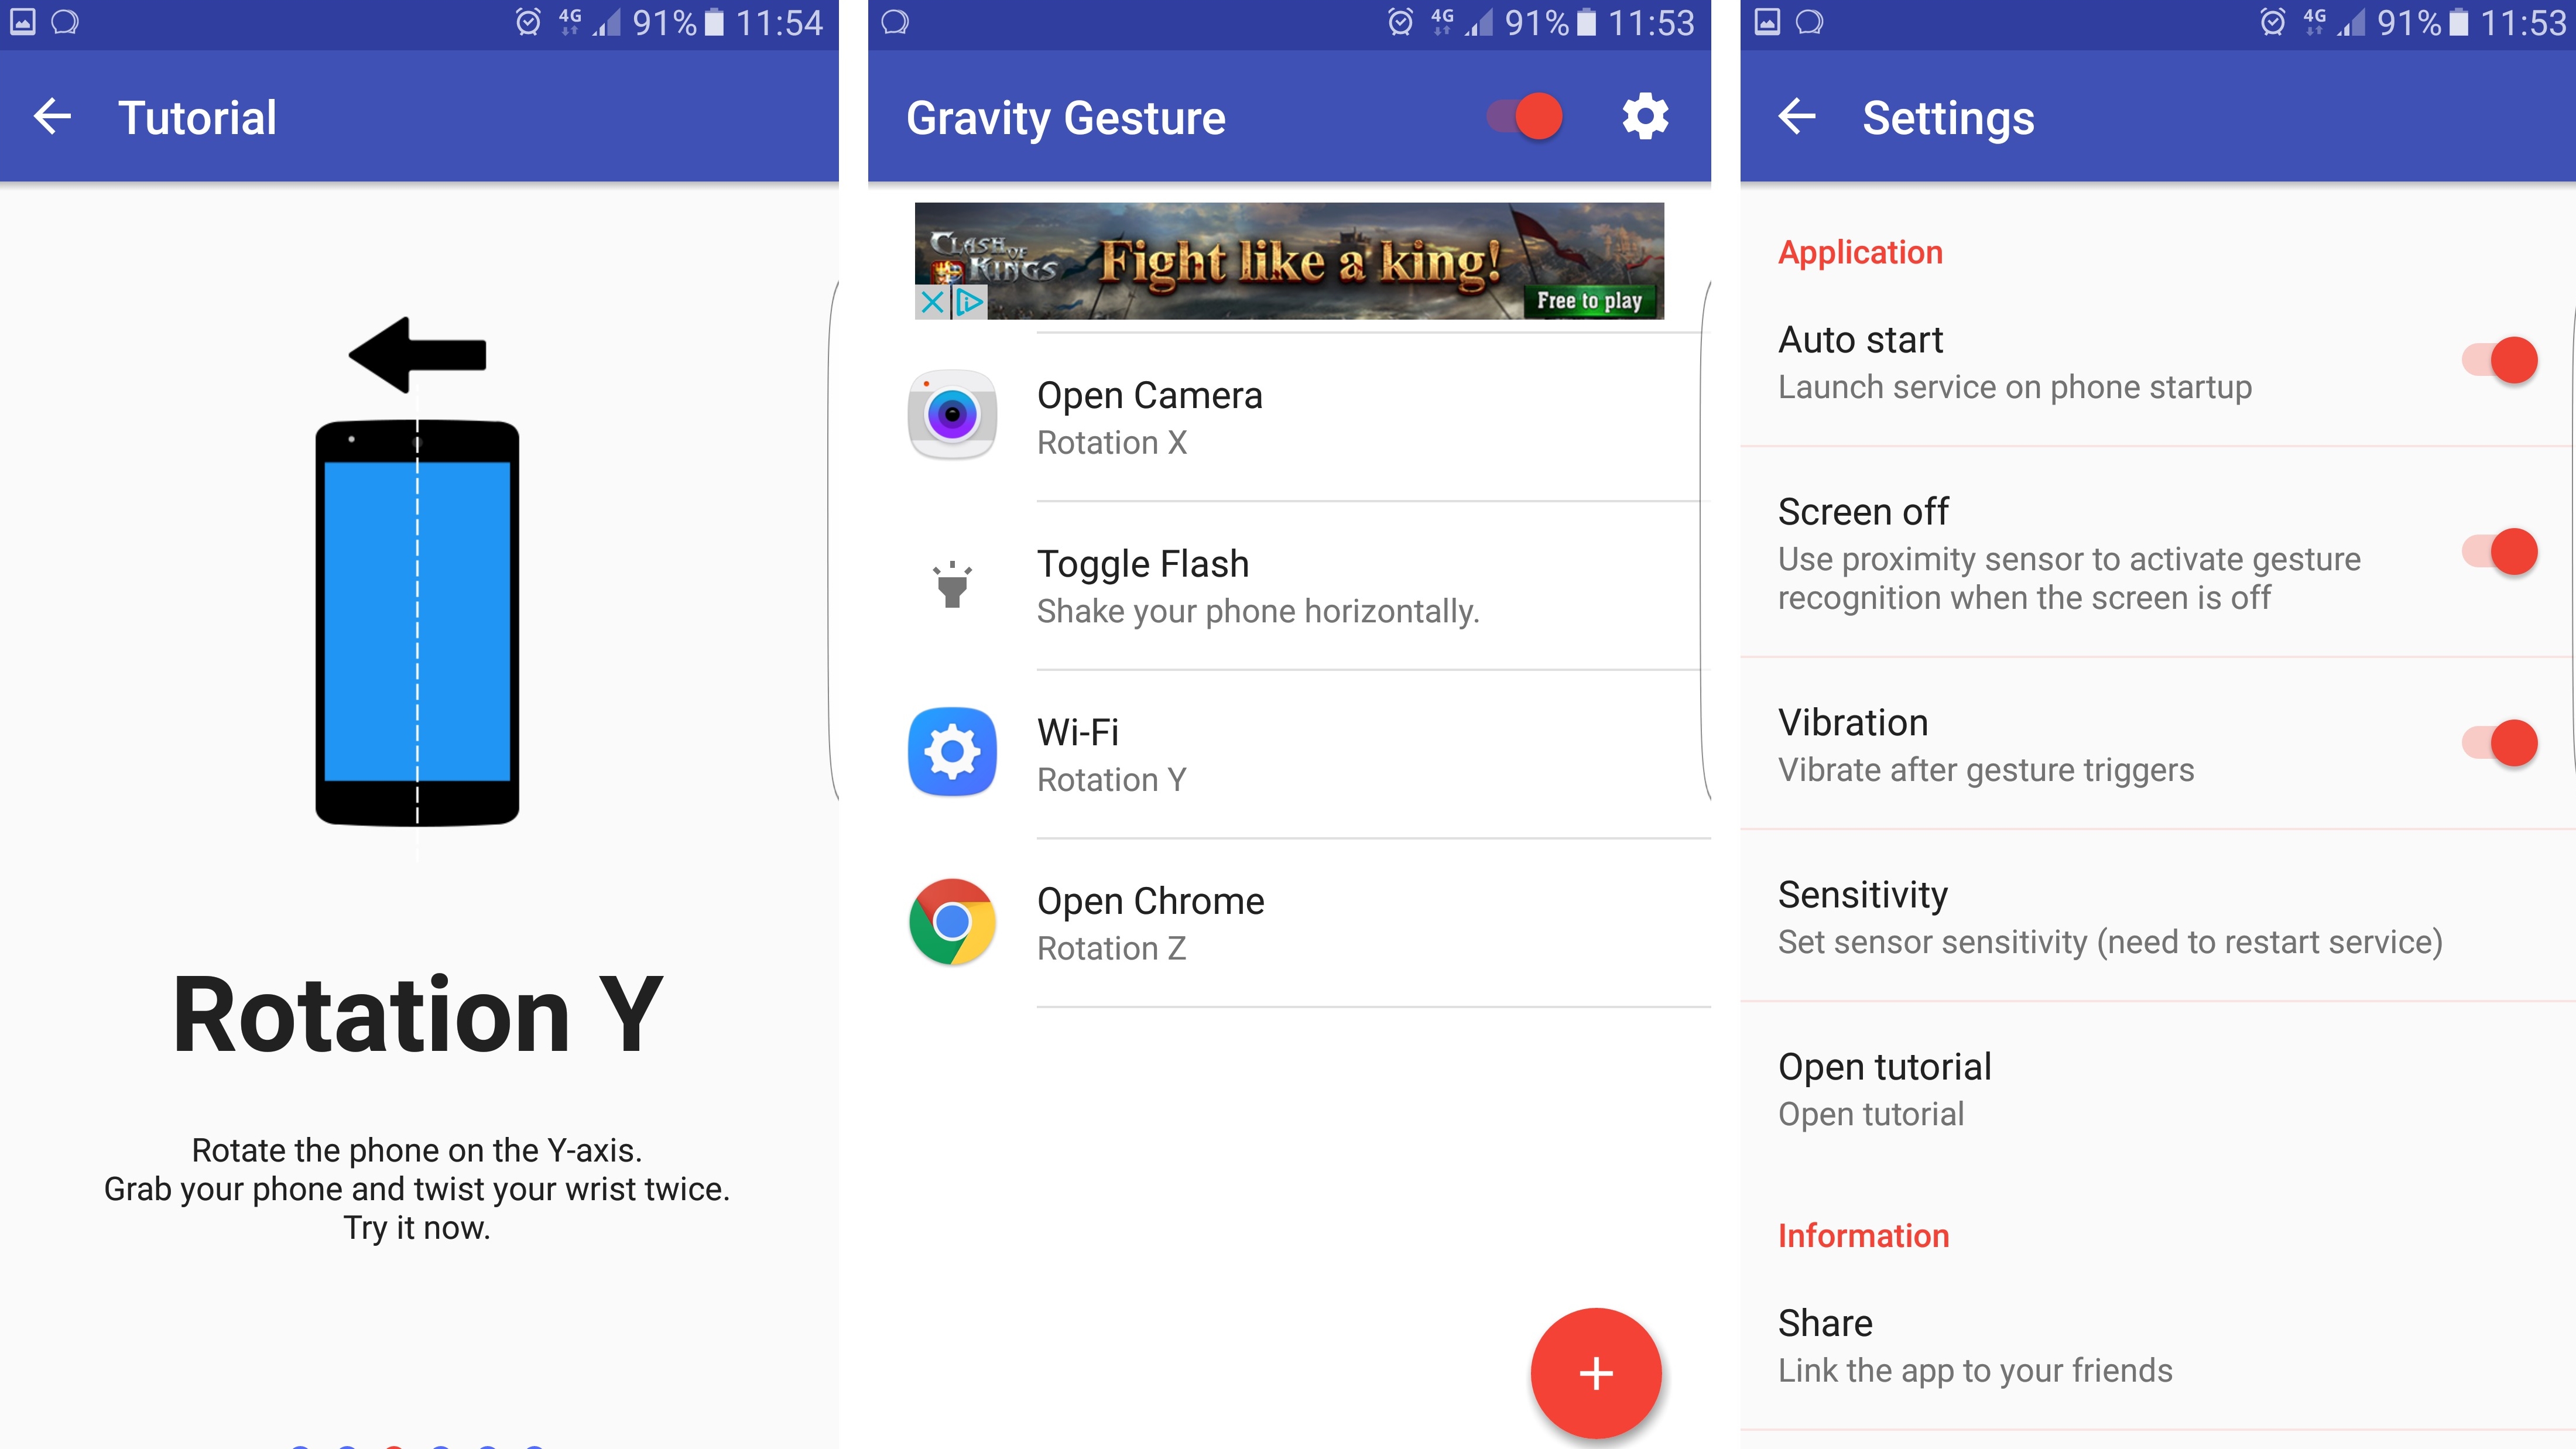2576x1449 pixels.
Task: Tap the Toggle Flash flashlight icon
Action: coord(950,584)
